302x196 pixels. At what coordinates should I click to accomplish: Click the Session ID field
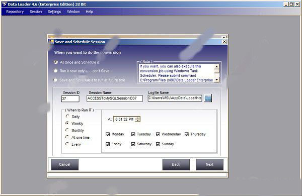(x=70, y=99)
